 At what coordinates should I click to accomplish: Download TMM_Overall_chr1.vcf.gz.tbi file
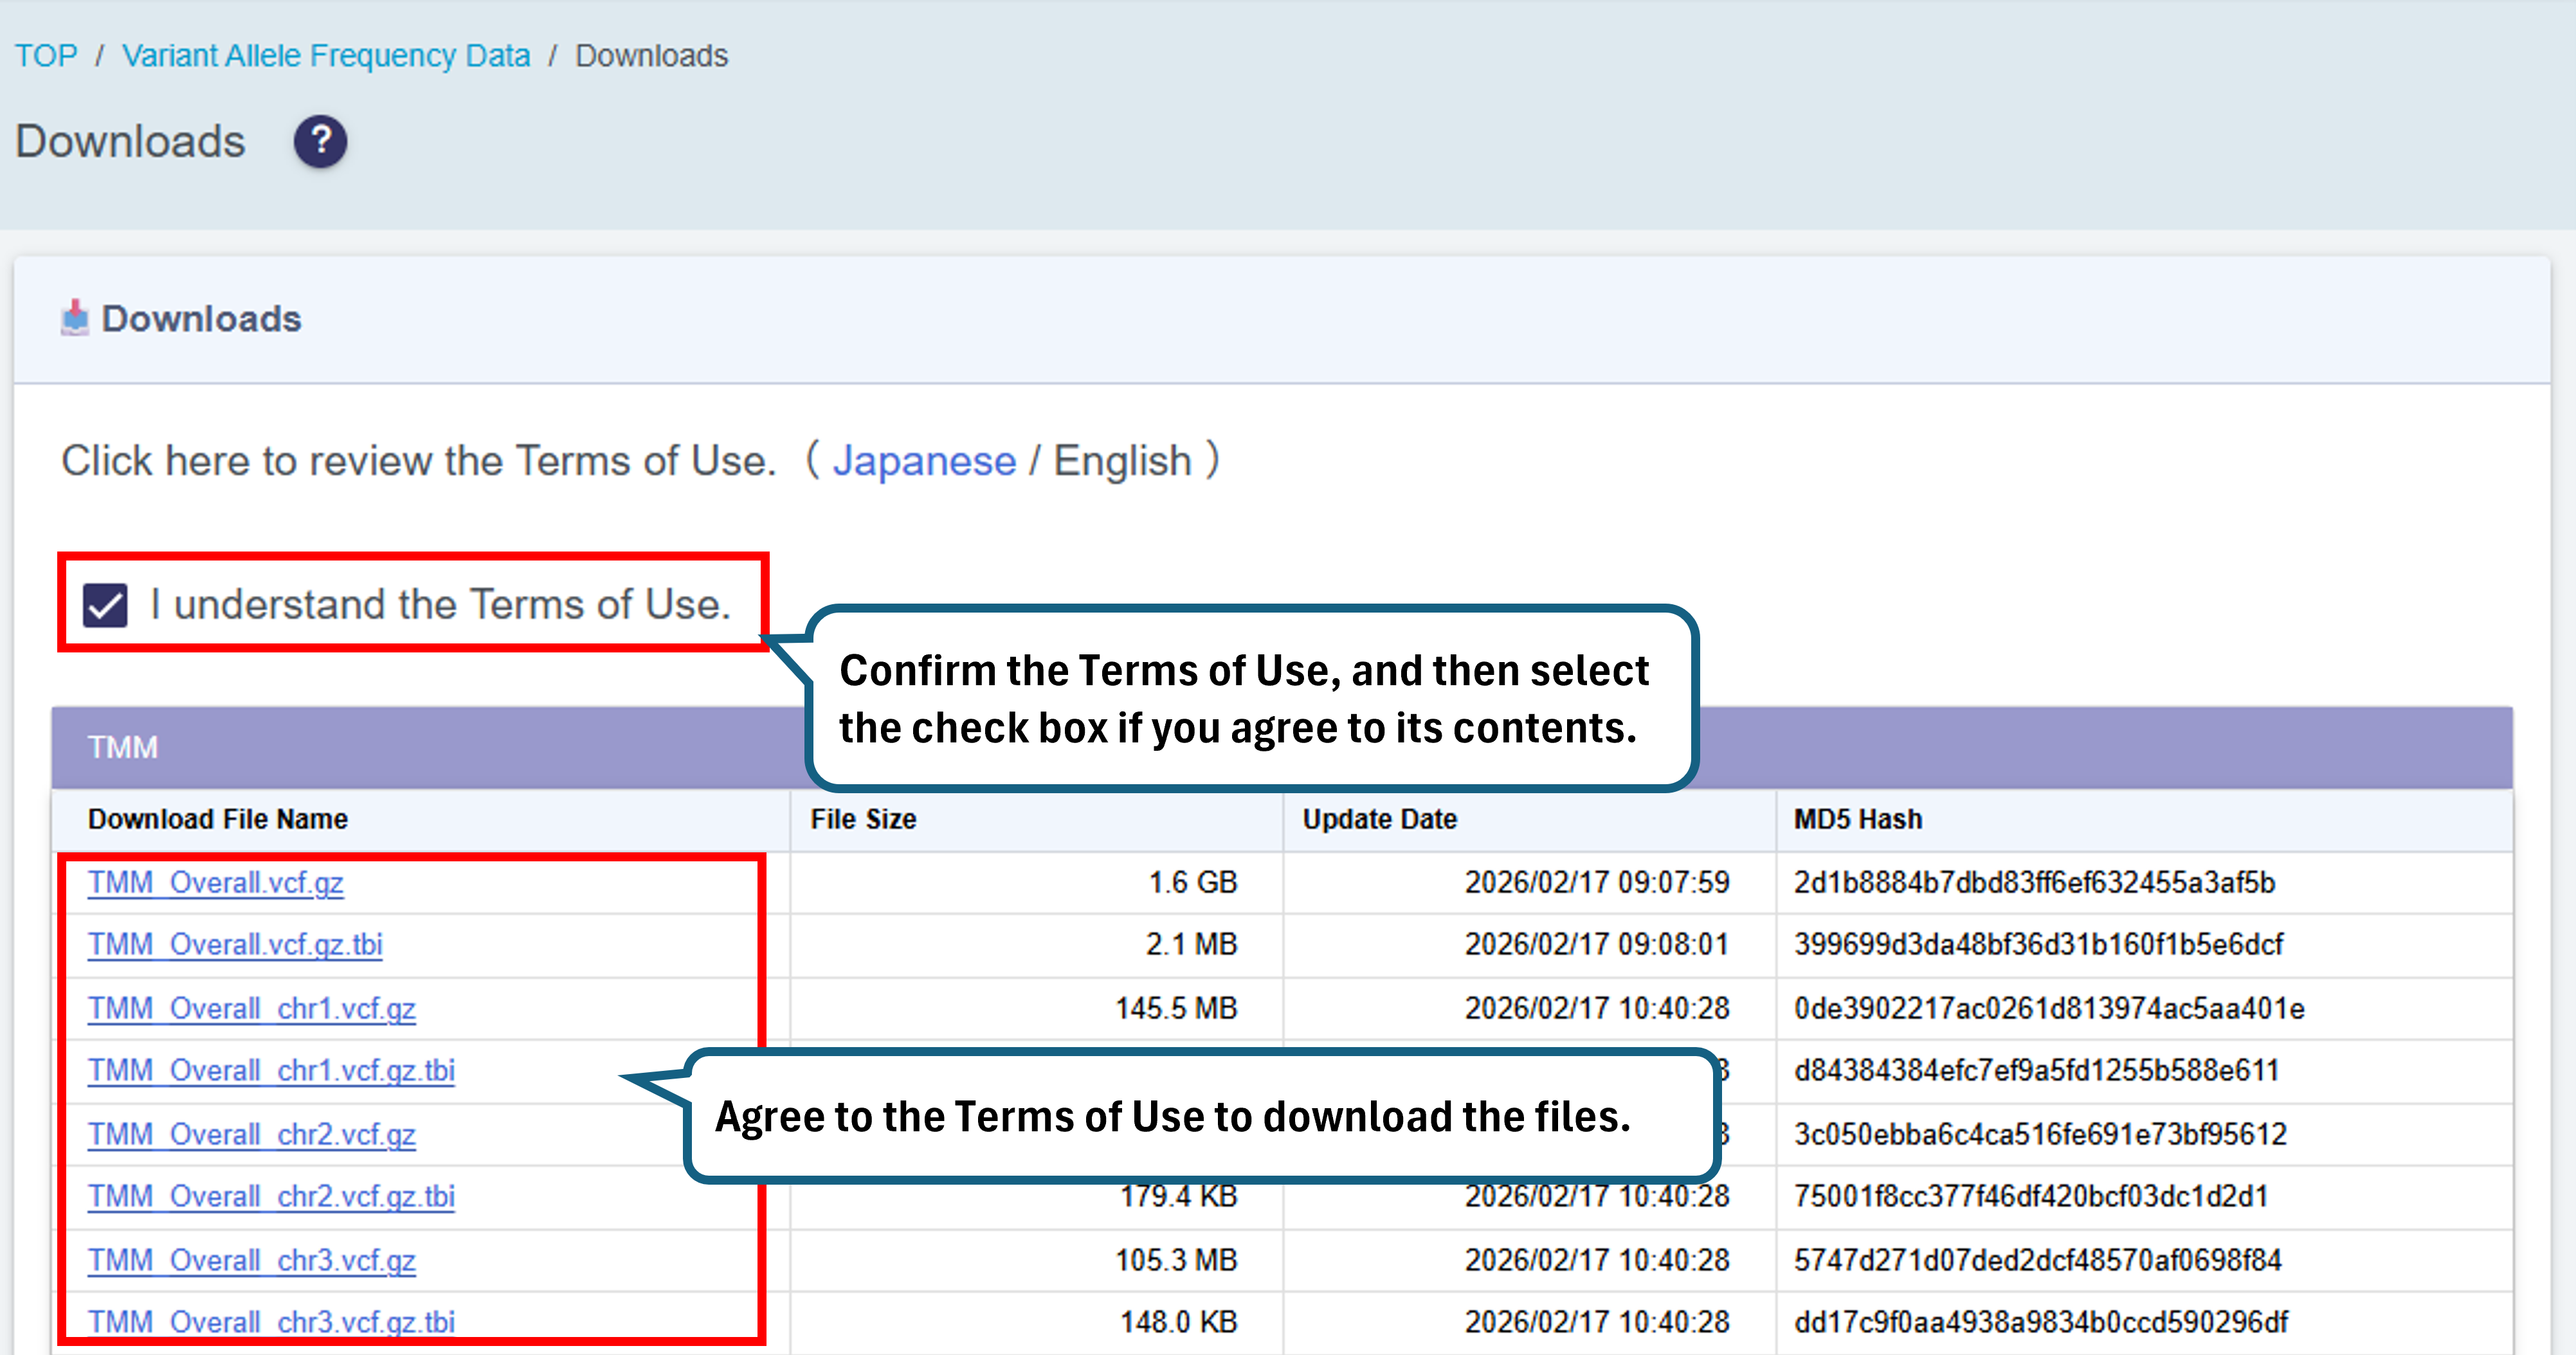271,1070
